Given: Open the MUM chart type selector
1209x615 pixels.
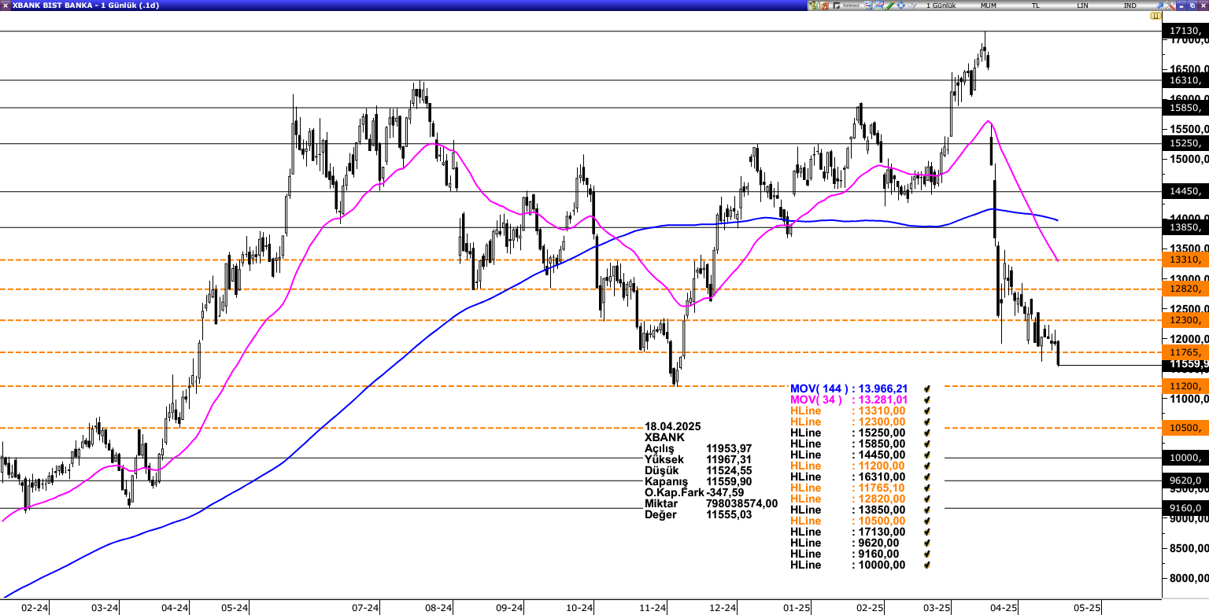Looking at the screenshot, I should coord(989,6).
